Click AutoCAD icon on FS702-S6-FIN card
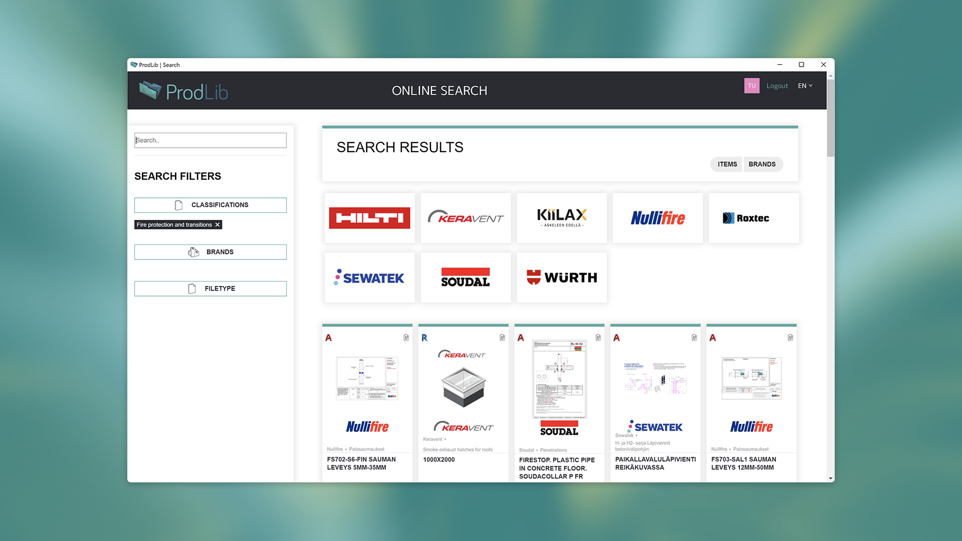This screenshot has width=962, height=541. coord(329,338)
